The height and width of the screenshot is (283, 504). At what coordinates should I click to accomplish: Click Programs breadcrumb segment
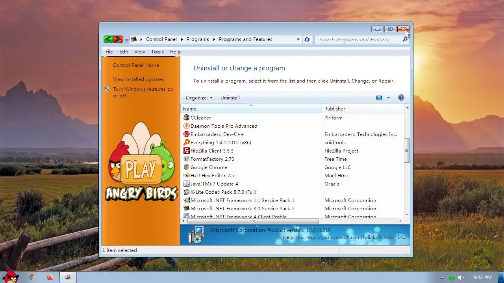point(198,39)
